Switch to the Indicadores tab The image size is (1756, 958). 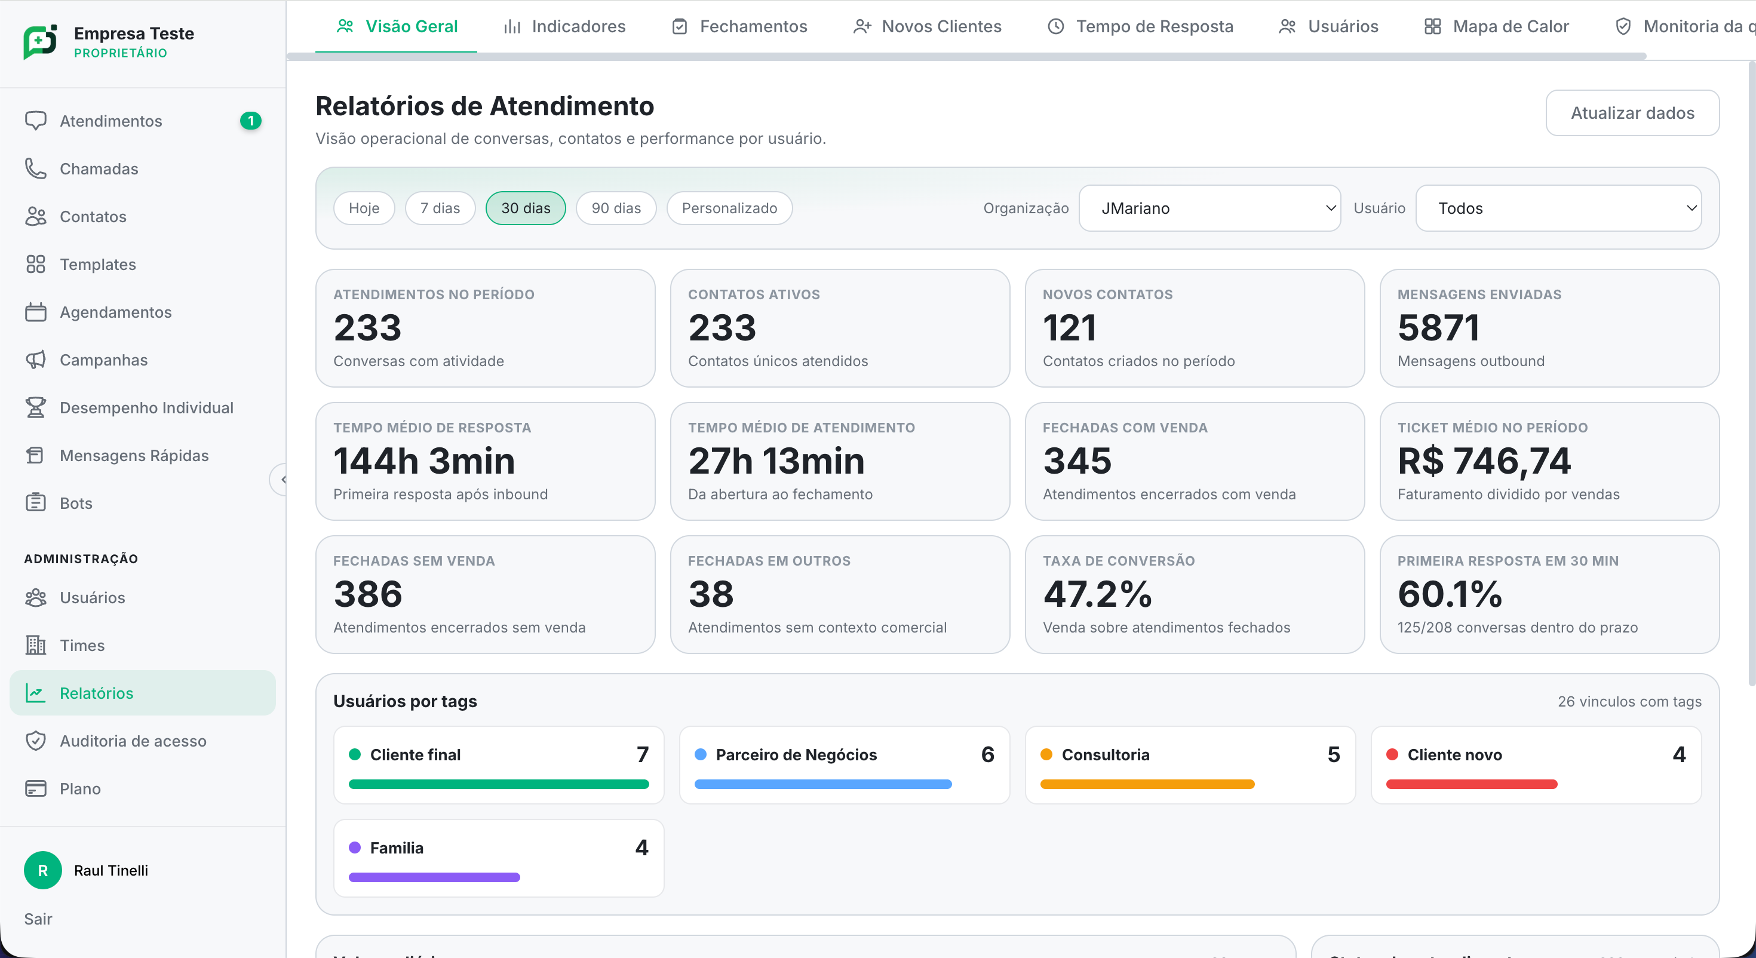click(564, 26)
